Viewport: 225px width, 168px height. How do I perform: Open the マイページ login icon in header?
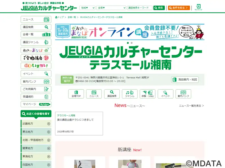(198, 7)
